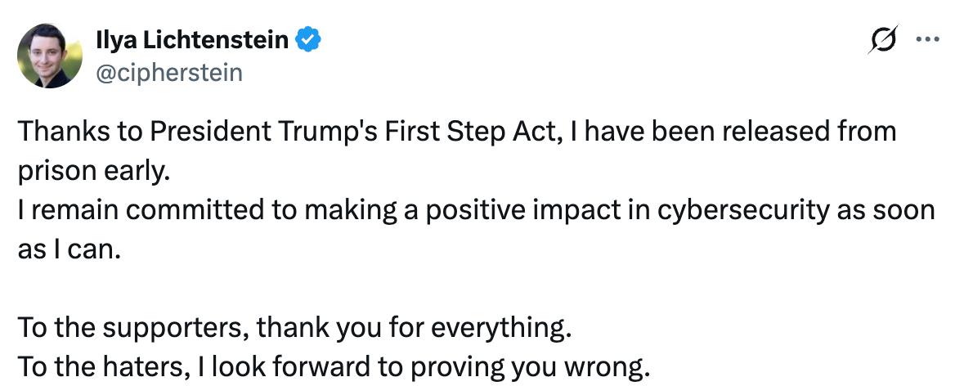Screen dimensions: 955x386
Task: Click the line "To the supporters, thank you"
Action: [x=292, y=330]
